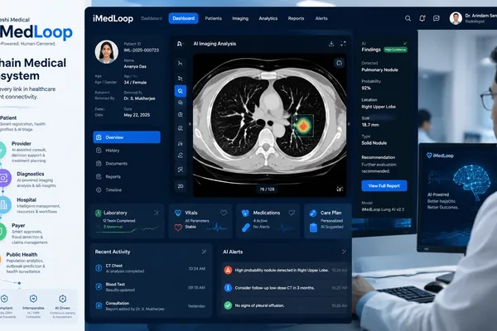The width and height of the screenshot is (497, 331).
Task: Click the 'Pulmonary Nodule' finding text
Action: click(x=379, y=70)
